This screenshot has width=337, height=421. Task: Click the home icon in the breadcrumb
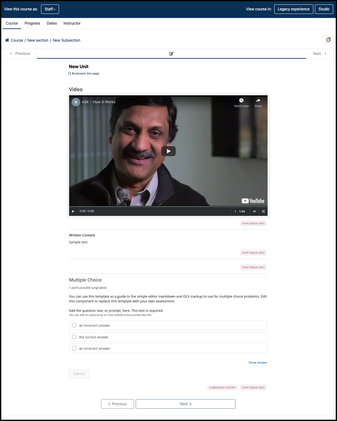(x=7, y=40)
